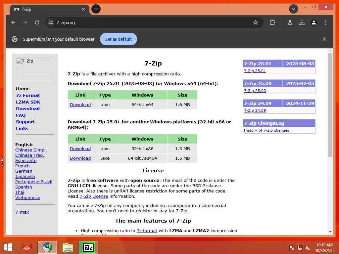Open 7-Zip File Manager from the taskbar
This screenshot has width=339, height=254.
click(x=88, y=247)
